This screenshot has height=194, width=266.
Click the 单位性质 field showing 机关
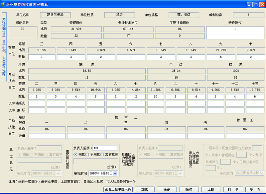click(120, 15)
